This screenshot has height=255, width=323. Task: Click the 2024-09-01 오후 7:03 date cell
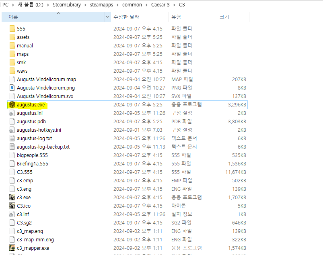138,130
